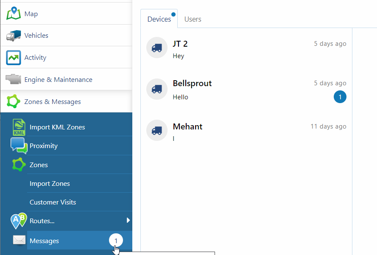The width and height of the screenshot is (377, 255).
Task: Click the Messages envelope icon
Action: point(19,241)
